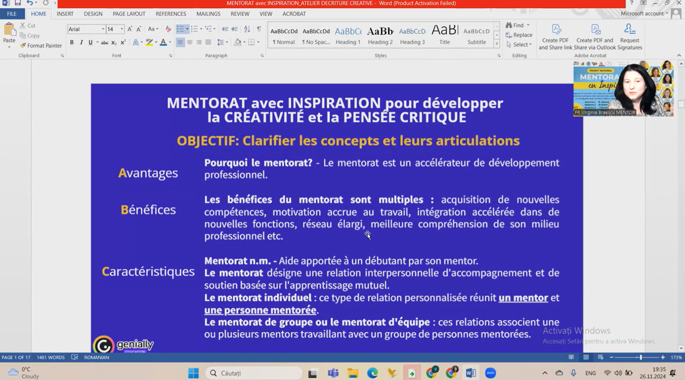Click the Increase Indent icon
Viewport: 685px width, 380px height.
235,29
